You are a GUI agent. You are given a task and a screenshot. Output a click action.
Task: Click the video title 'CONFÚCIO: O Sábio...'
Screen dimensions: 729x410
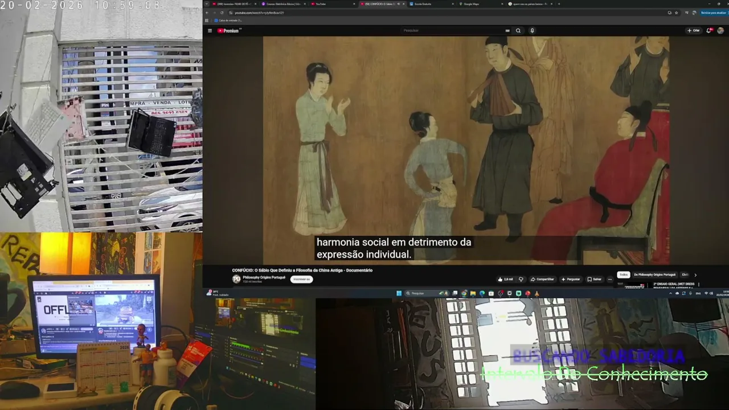coord(302,270)
